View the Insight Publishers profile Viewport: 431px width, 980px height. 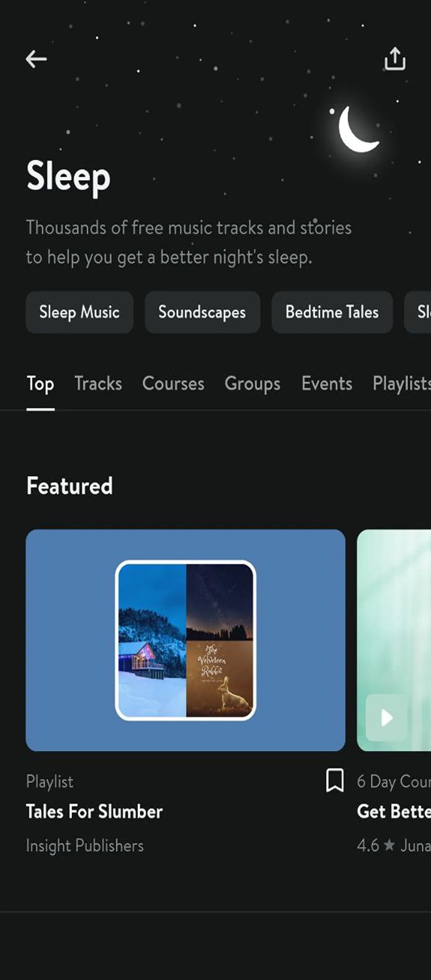tap(85, 845)
